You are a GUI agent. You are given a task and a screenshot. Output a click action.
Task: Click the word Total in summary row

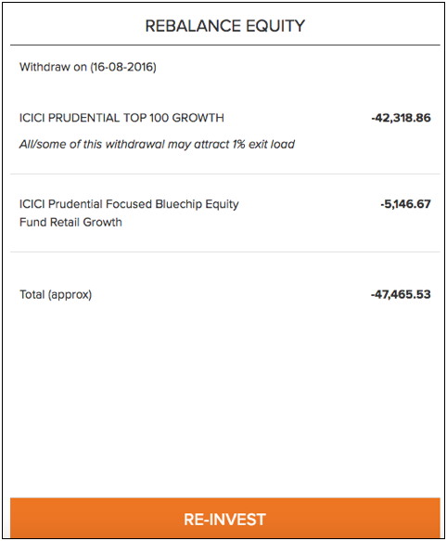point(32,295)
